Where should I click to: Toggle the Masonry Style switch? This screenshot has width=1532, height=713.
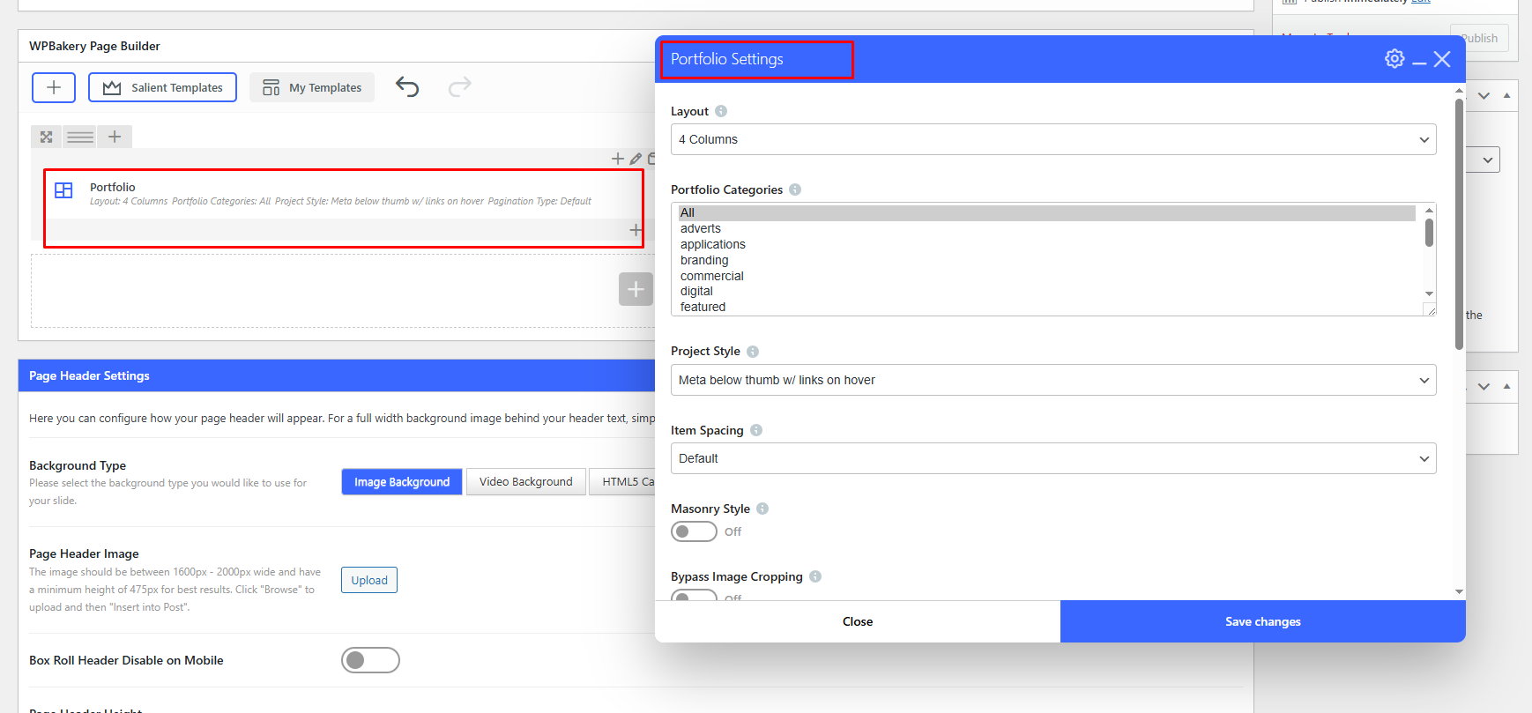[x=694, y=531]
